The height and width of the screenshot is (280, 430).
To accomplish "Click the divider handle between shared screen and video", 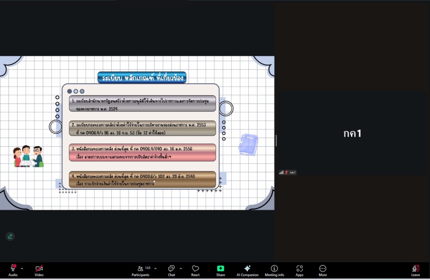I will 276,140.
